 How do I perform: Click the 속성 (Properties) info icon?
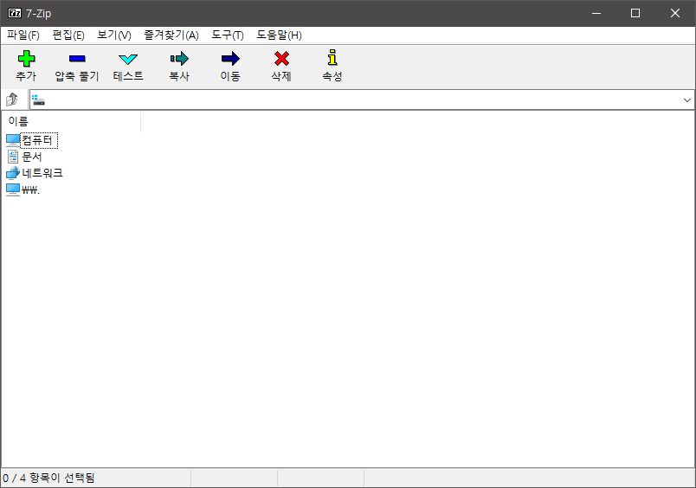pyautogui.click(x=332, y=58)
